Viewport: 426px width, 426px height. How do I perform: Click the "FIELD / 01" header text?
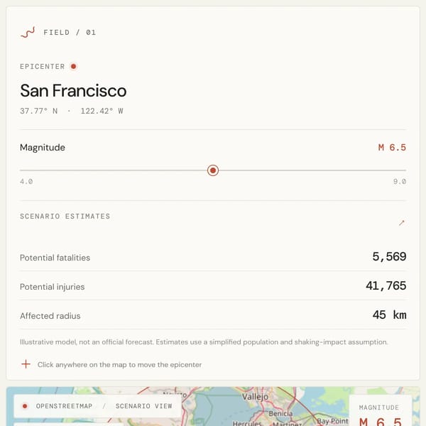(x=70, y=33)
